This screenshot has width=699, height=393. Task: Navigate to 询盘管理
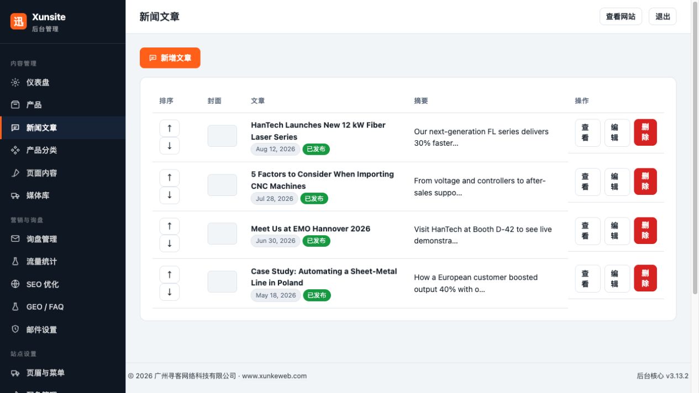pos(63,239)
